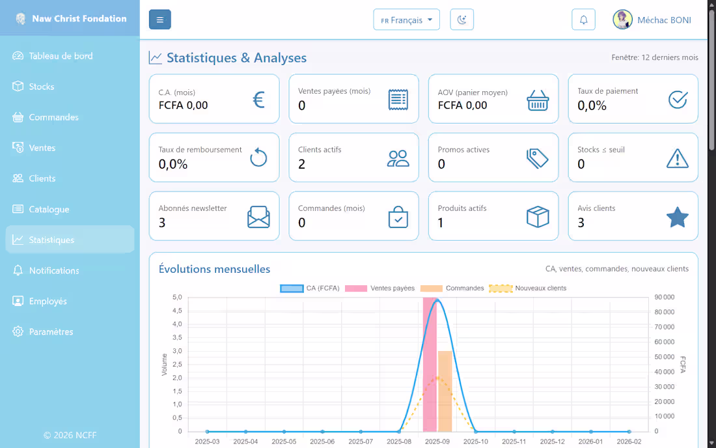716x448 pixels.
Task: Click the Méchac BONI avatar picture
Action: click(x=622, y=20)
